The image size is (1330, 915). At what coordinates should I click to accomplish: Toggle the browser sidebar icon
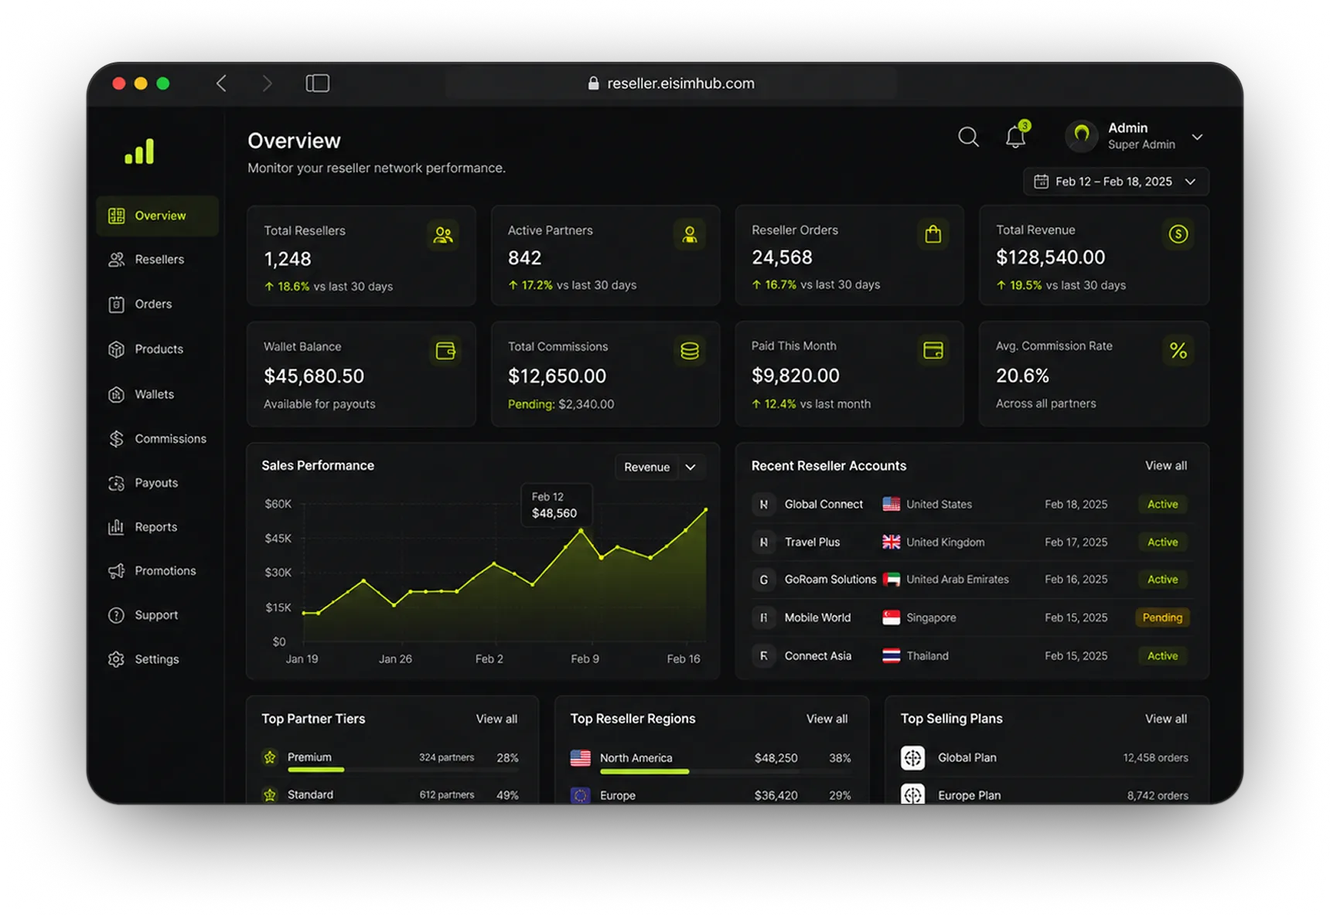pyautogui.click(x=317, y=83)
